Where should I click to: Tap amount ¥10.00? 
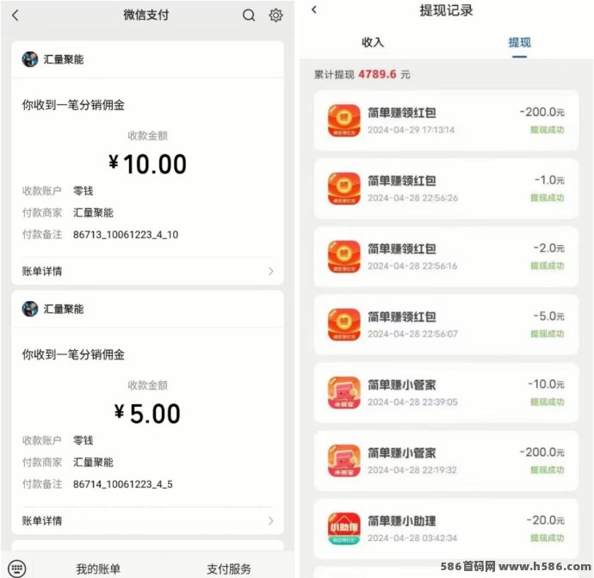(147, 164)
